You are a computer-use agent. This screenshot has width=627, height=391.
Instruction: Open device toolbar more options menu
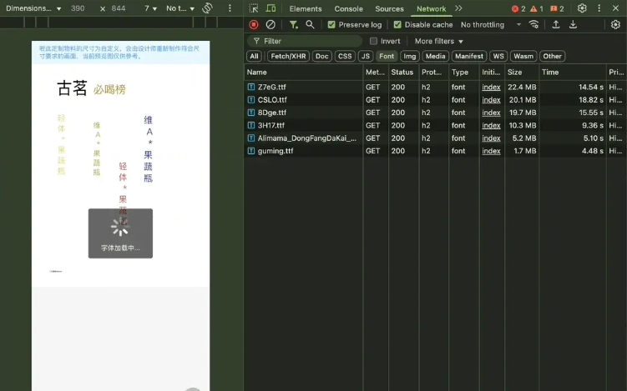(230, 8)
